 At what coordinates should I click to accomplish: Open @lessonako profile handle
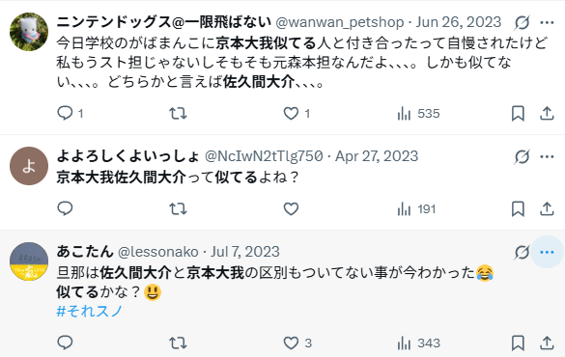(x=158, y=252)
